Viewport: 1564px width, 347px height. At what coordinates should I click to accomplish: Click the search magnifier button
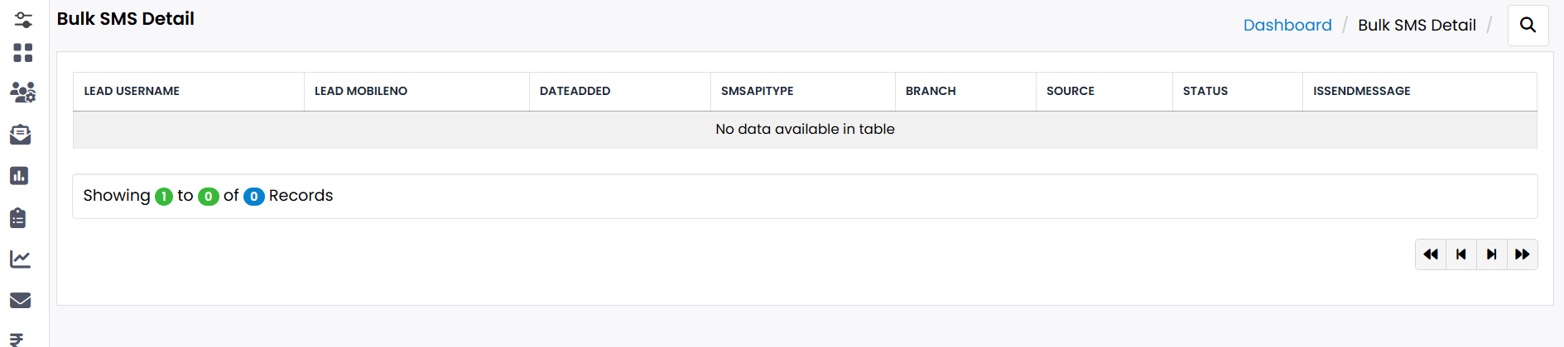click(1528, 26)
